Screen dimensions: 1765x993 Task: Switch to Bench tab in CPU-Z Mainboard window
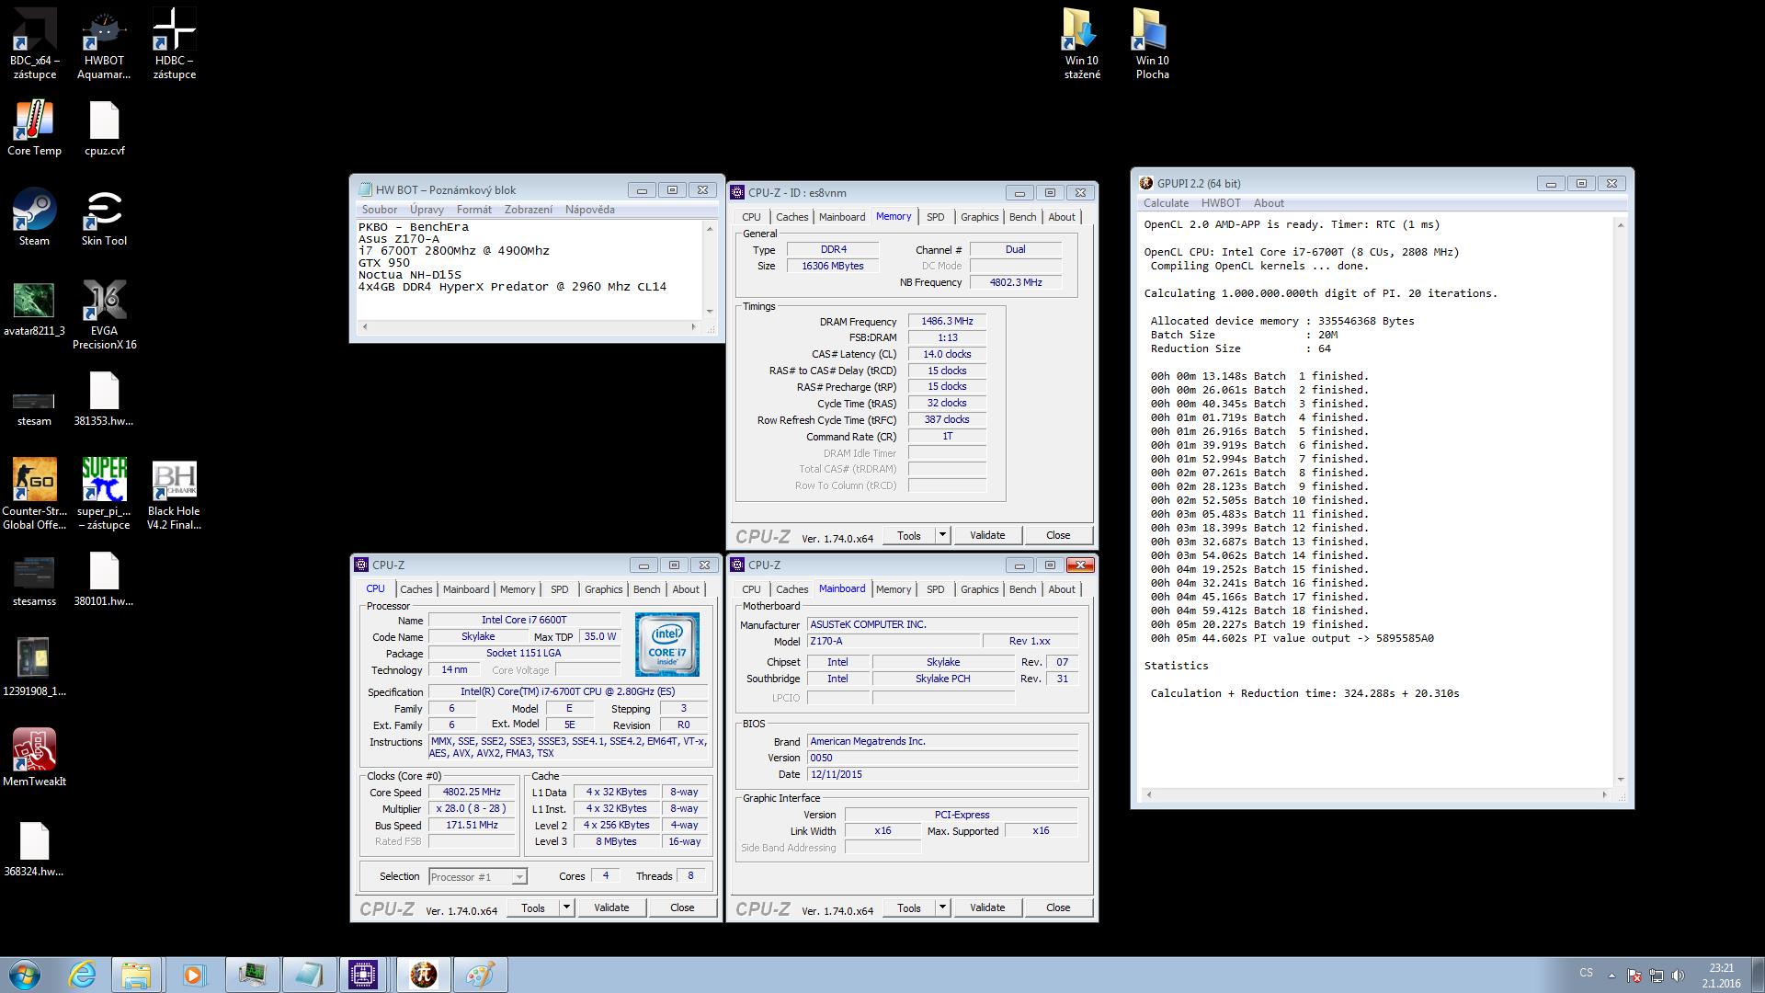1022,589
